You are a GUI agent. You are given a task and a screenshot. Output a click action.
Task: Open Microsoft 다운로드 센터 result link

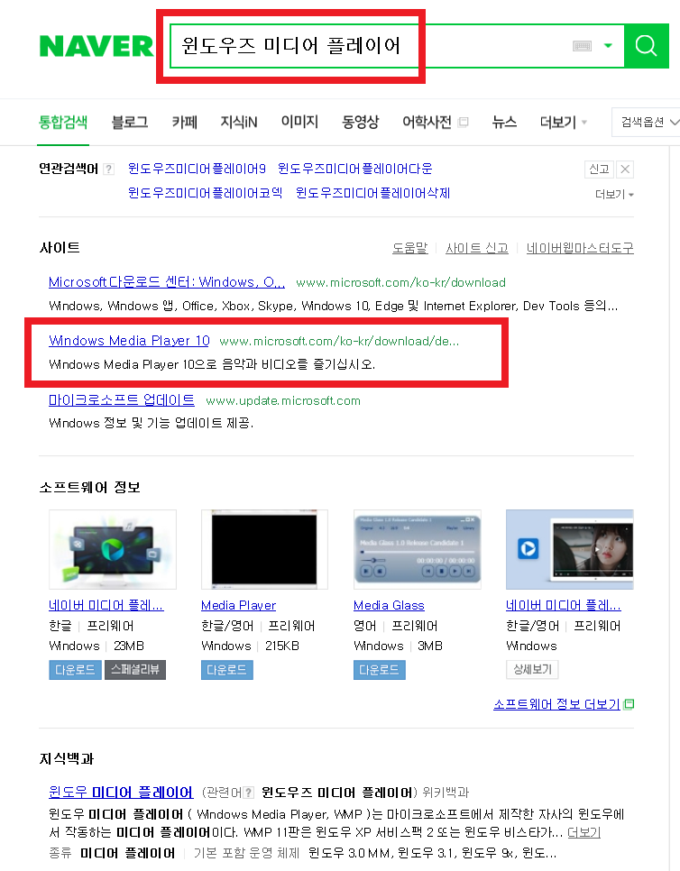[167, 282]
